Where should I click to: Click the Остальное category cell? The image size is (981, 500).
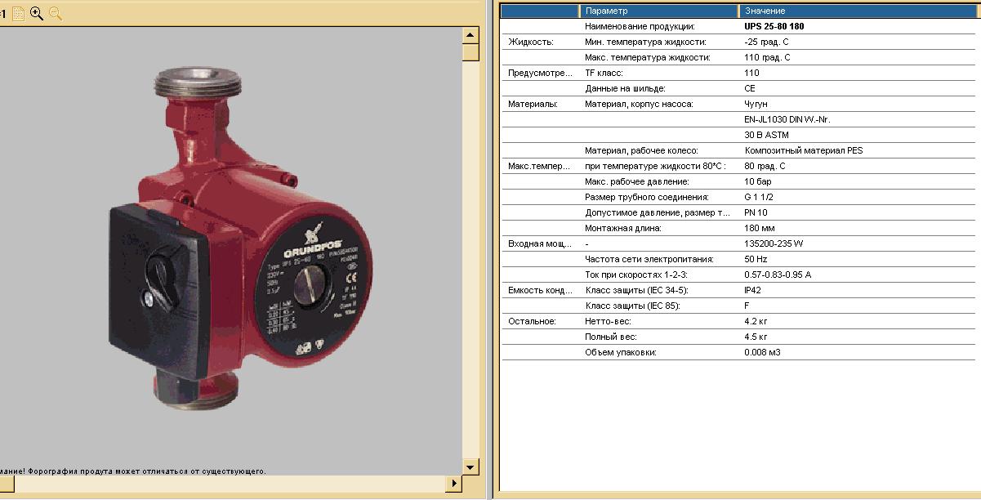[532, 321]
